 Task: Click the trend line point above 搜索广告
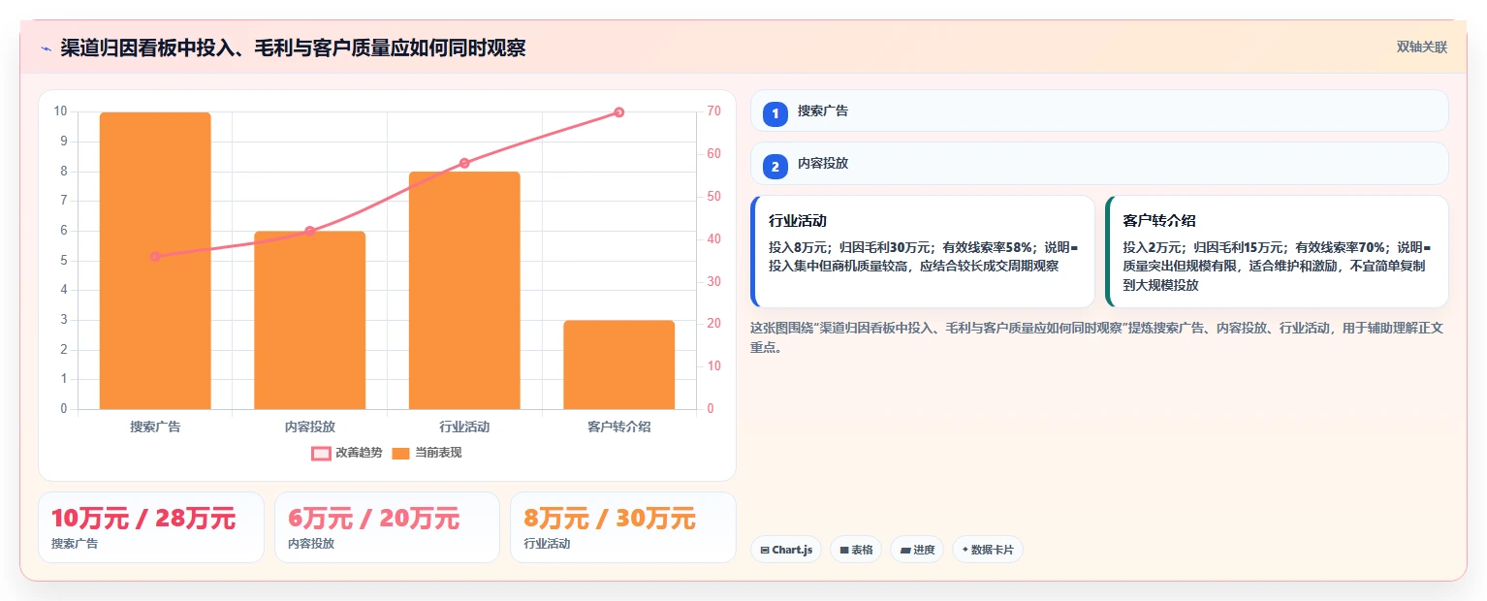point(155,257)
